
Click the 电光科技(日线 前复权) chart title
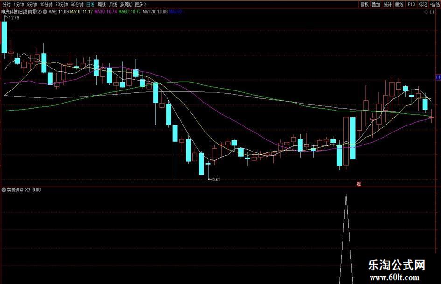pos(21,12)
